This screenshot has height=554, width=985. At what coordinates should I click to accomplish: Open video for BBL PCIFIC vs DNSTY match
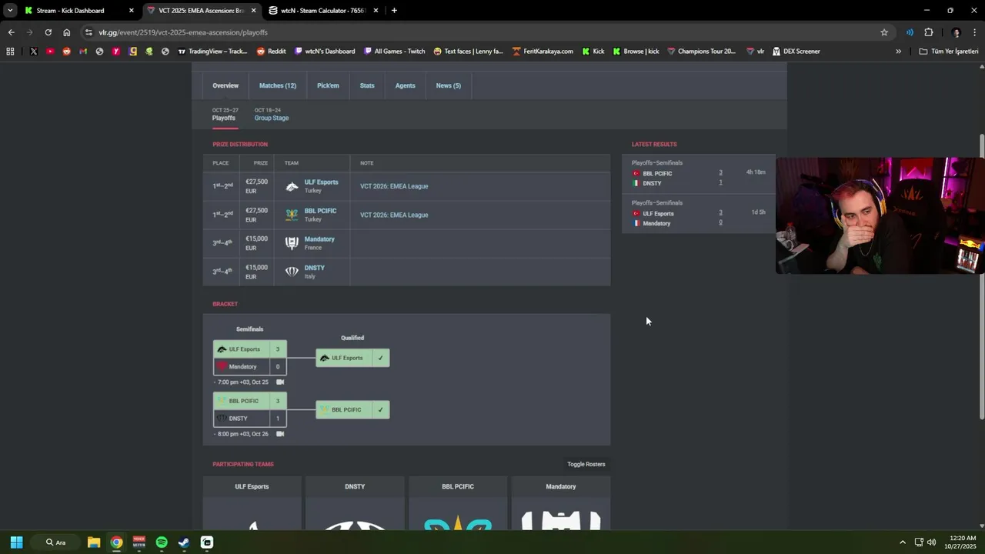coord(280,434)
